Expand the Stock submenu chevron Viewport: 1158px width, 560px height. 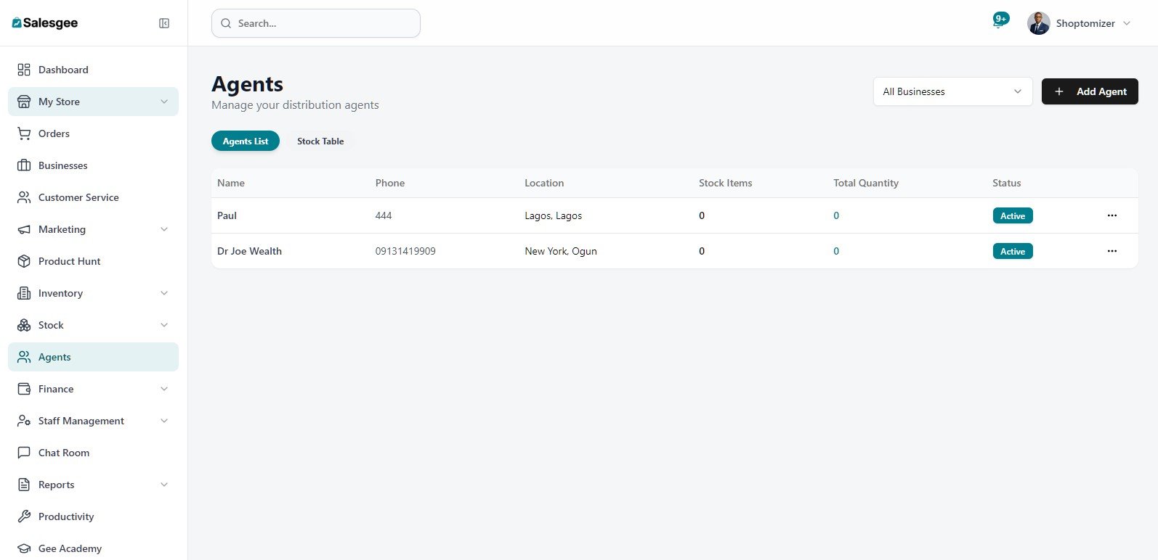point(164,325)
